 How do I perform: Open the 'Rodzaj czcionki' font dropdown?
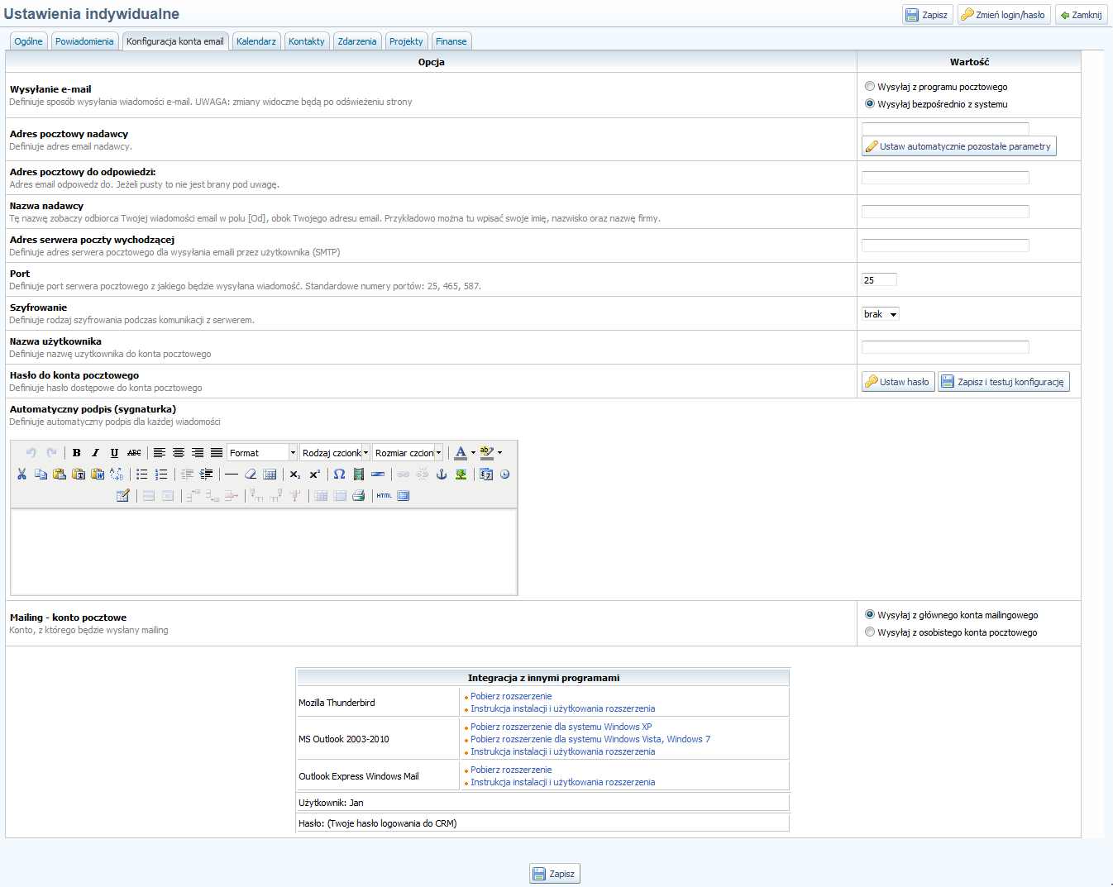click(x=335, y=453)
